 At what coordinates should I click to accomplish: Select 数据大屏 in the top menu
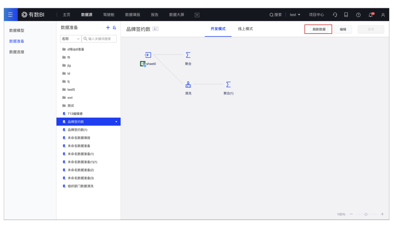(176, 15)
